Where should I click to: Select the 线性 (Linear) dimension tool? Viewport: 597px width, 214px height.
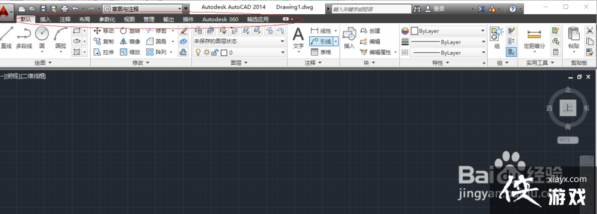pyautogui.click(x=321, y=31)
